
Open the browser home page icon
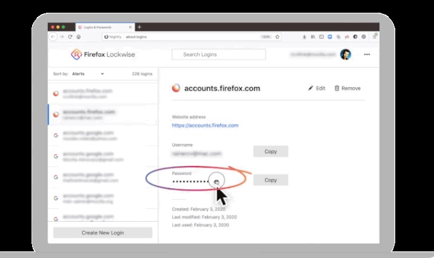(79, 36)
